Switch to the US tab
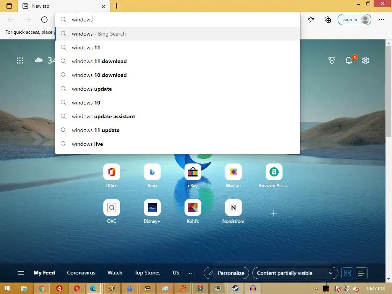The width and height of the screenshot is (392, 294). click(176, 273)
